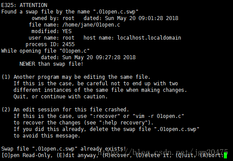Click the swap file name ".0lopen.c.swp" on second line
The height and width of the screenshot is (161, 233).
(116, 12)
